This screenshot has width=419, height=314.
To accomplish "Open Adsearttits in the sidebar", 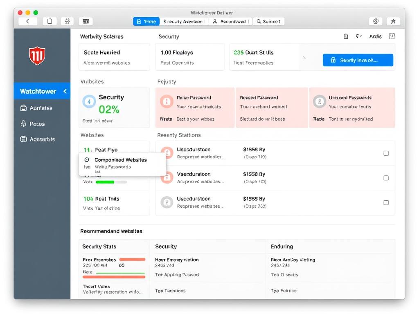I will (x=42, y=139).
